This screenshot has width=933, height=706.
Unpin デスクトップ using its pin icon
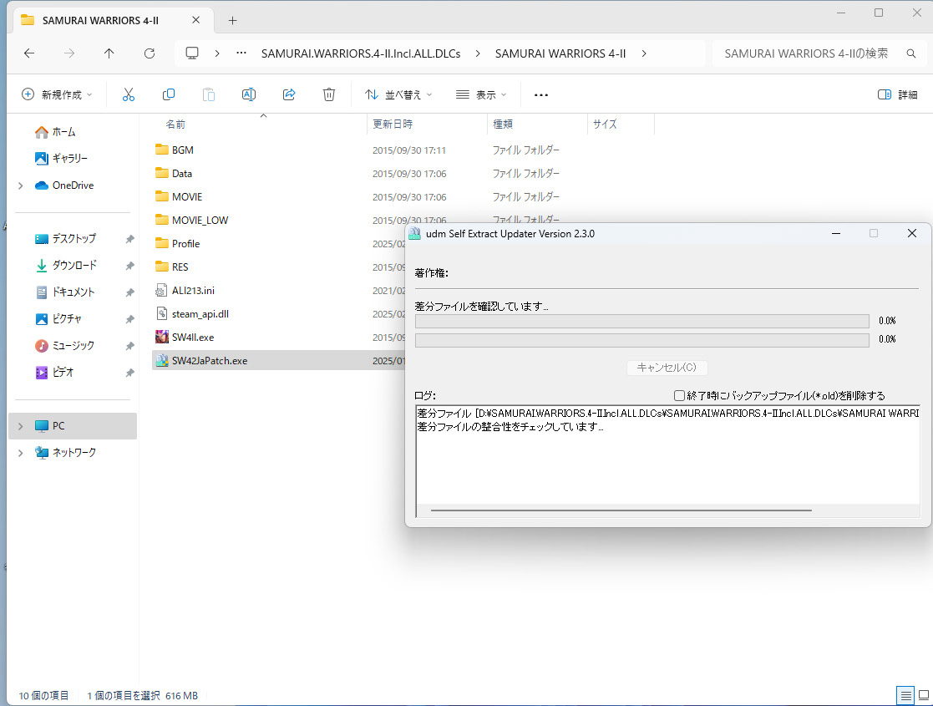[x=129, y=239]
